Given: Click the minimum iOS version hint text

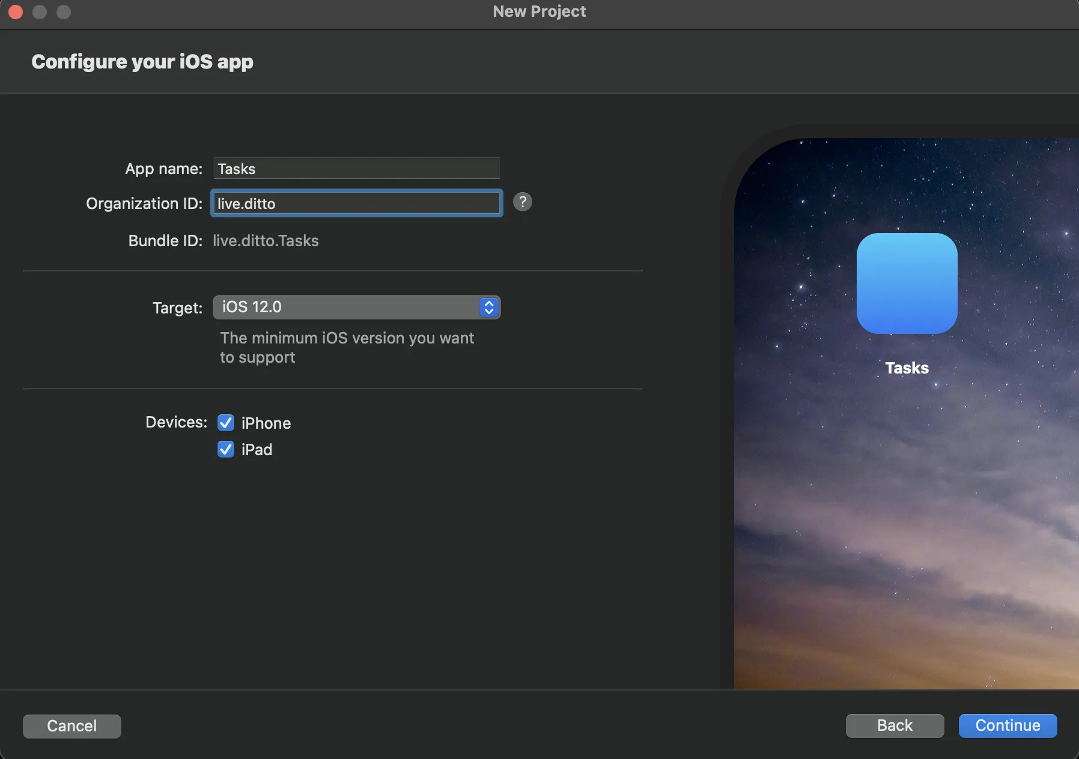Looking at the screenshot, I should click(347, 348).
